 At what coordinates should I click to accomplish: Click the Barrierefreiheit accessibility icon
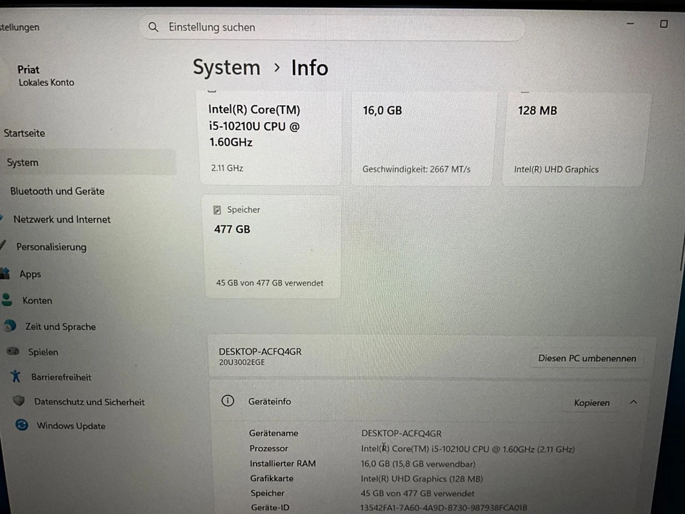tap(16, 376)
